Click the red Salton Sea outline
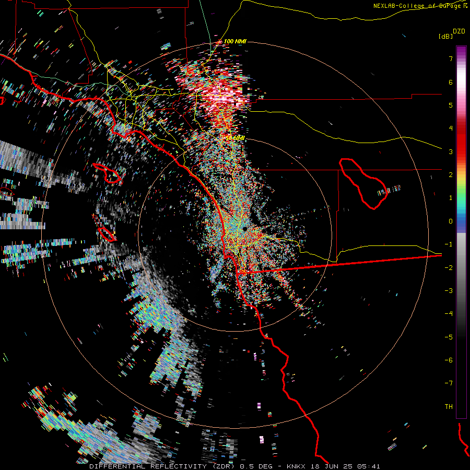This screenshot has width=470, height=470. [363, 183]
